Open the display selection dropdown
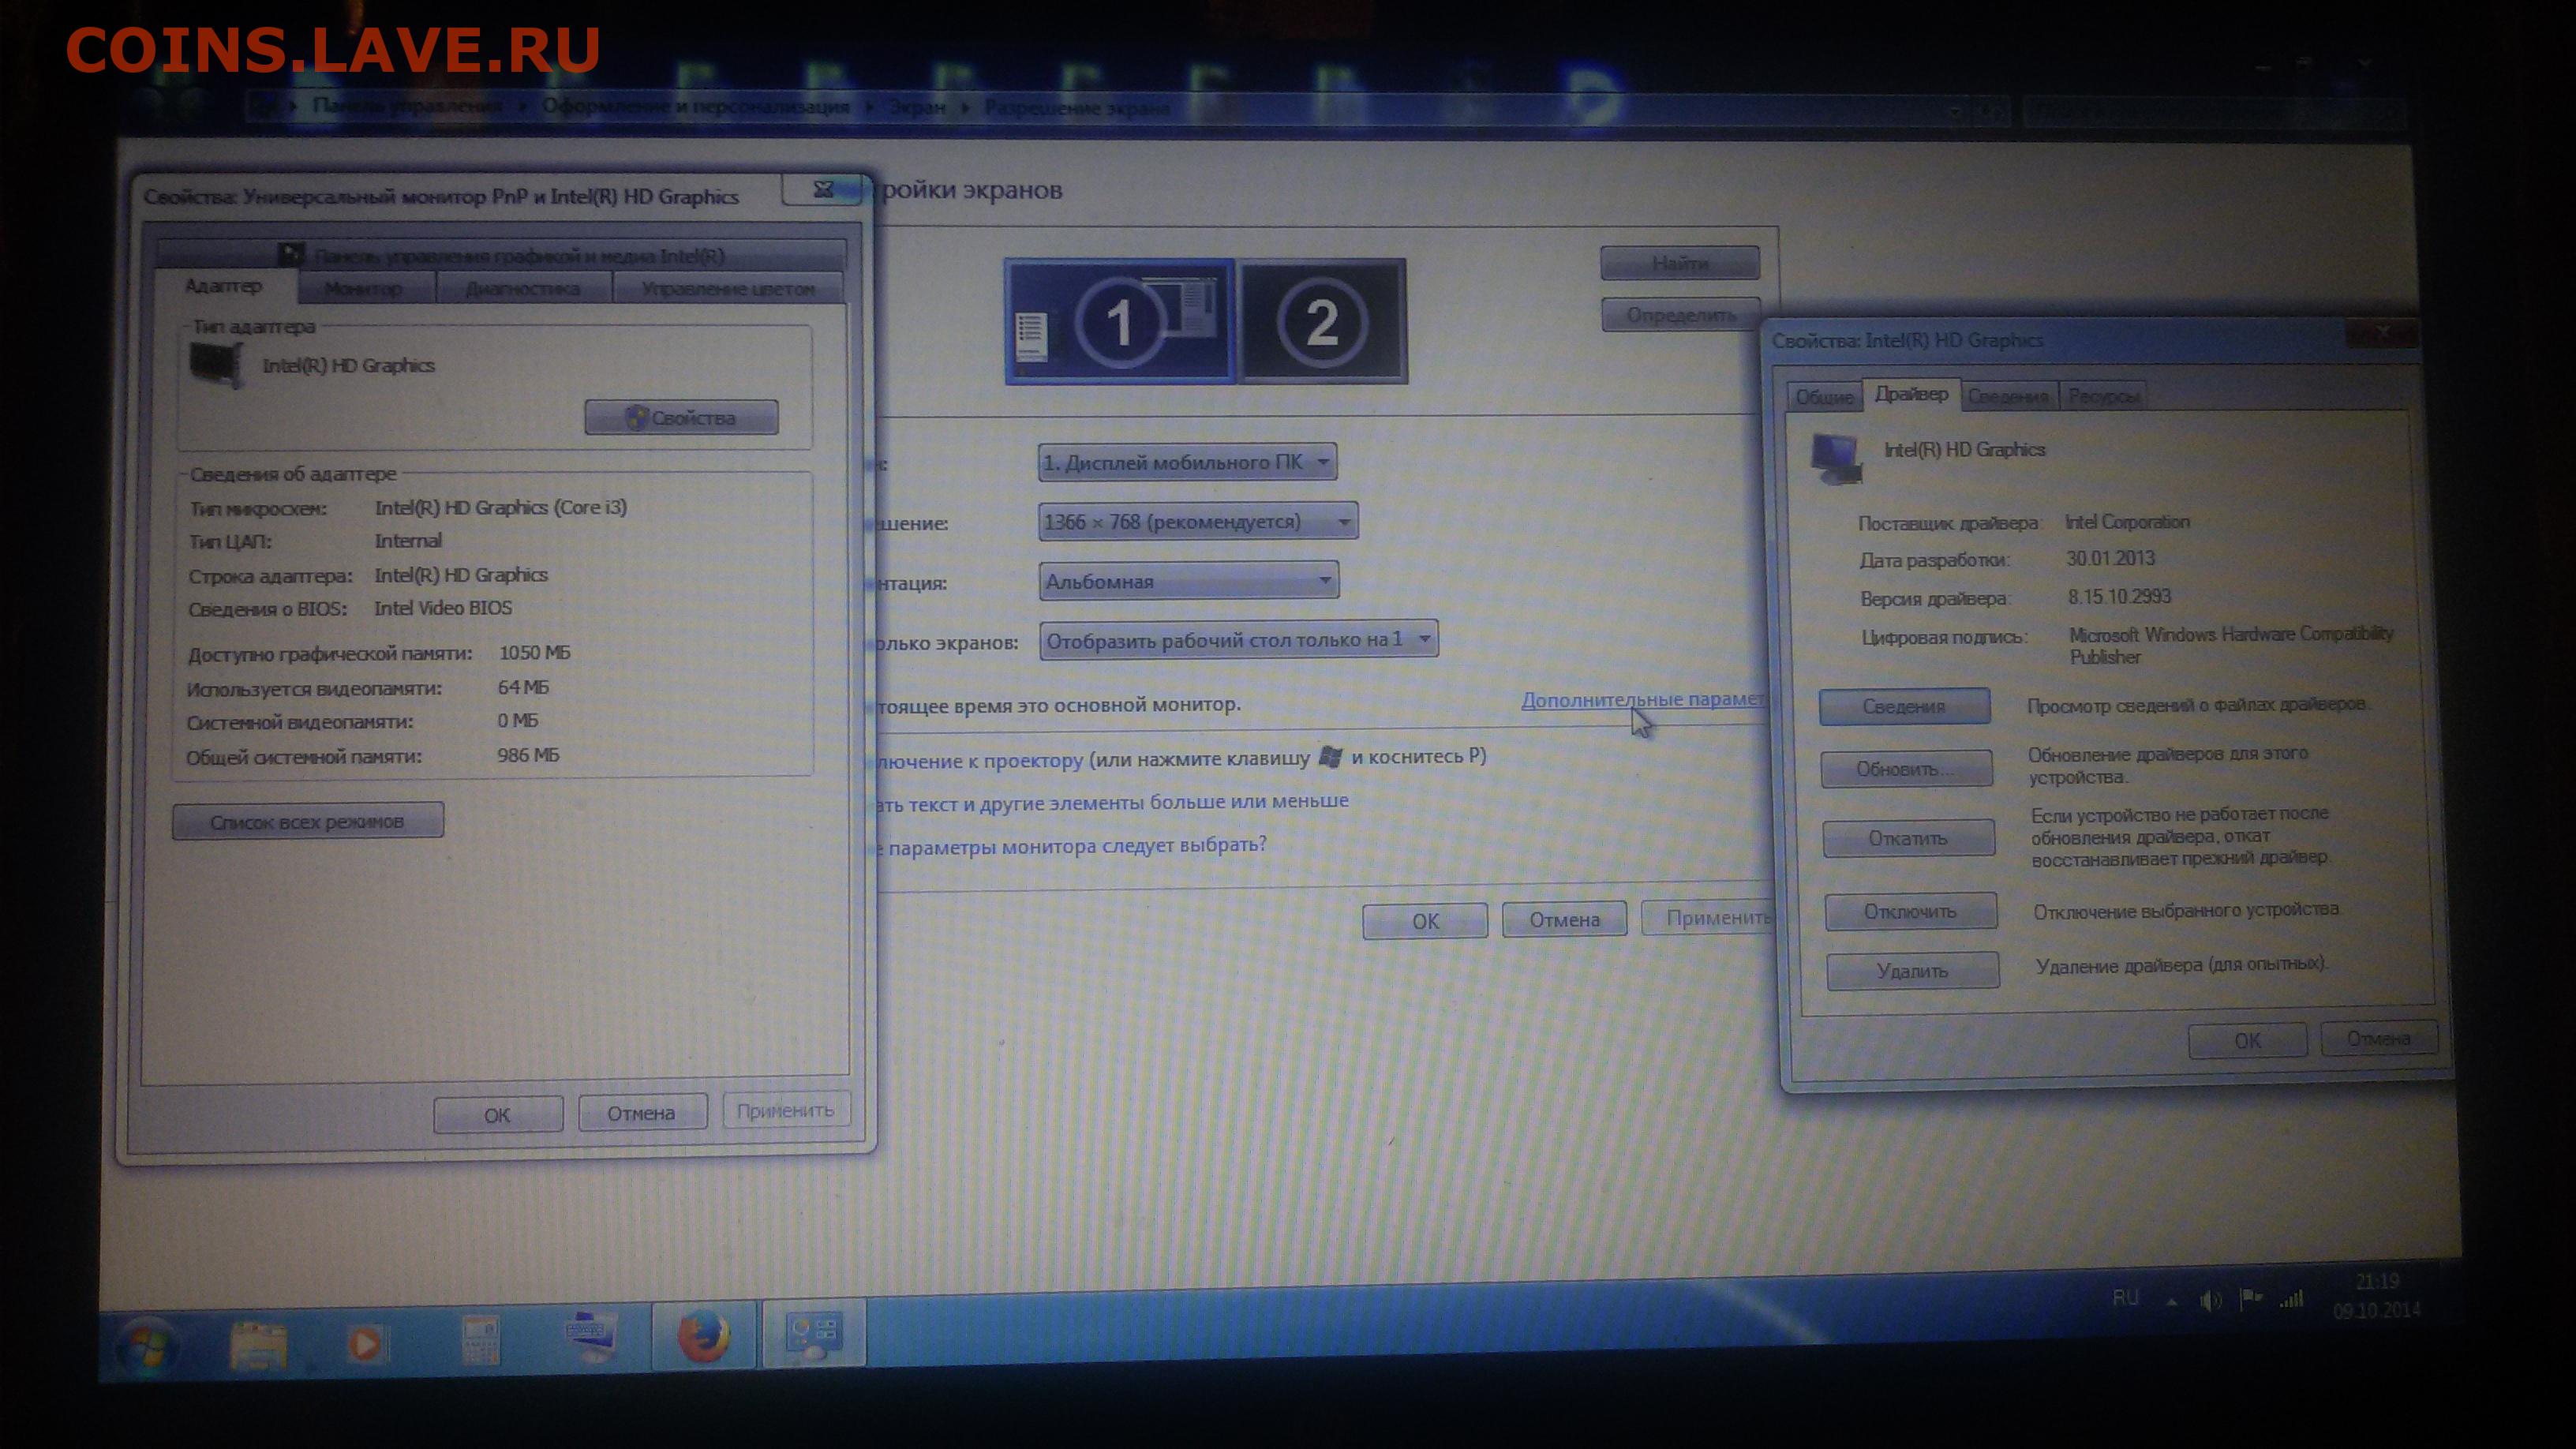This screenshot has height=1449, width=2576. [x=1187, y=462]
